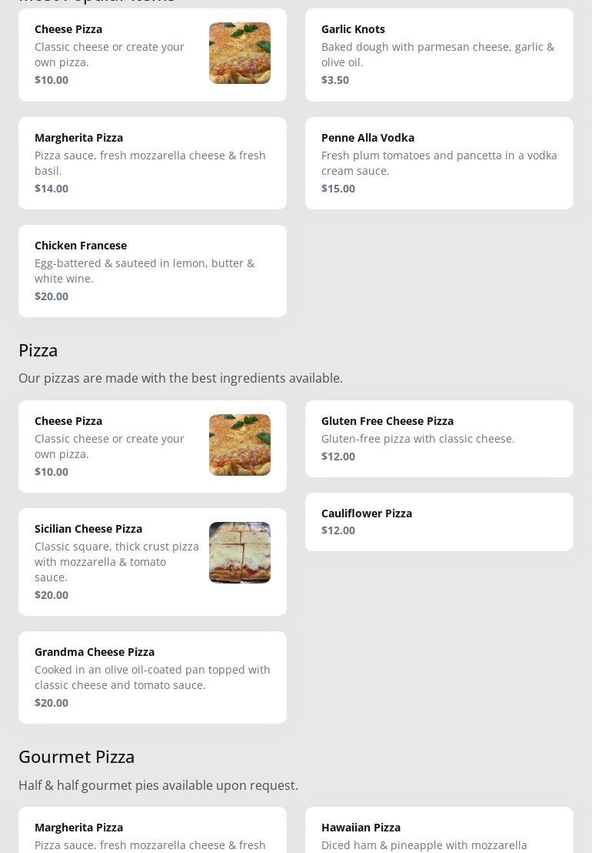Click the $3.50 price on Garlic Knots
Screen dimensions: 592x853
(x=335, y=80)
